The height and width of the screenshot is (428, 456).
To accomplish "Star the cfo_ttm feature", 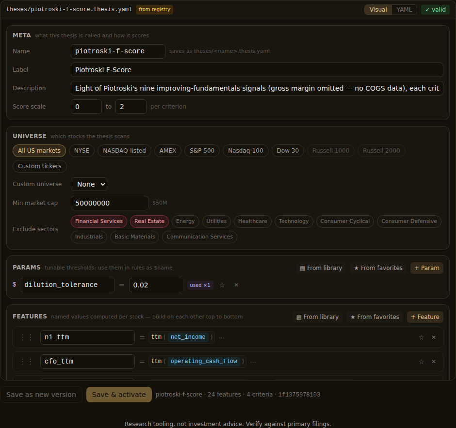I will pos(422,362).
